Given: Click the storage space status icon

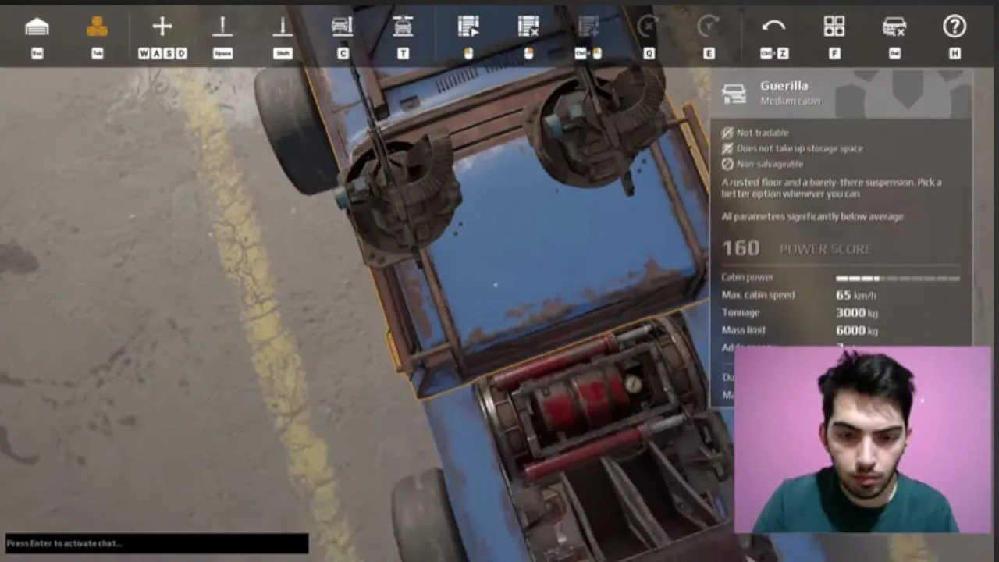Looking at the screenshot, I should (727, 148).
